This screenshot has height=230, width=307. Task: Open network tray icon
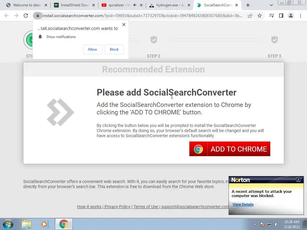pyautogui.click(x=270, y=224)
